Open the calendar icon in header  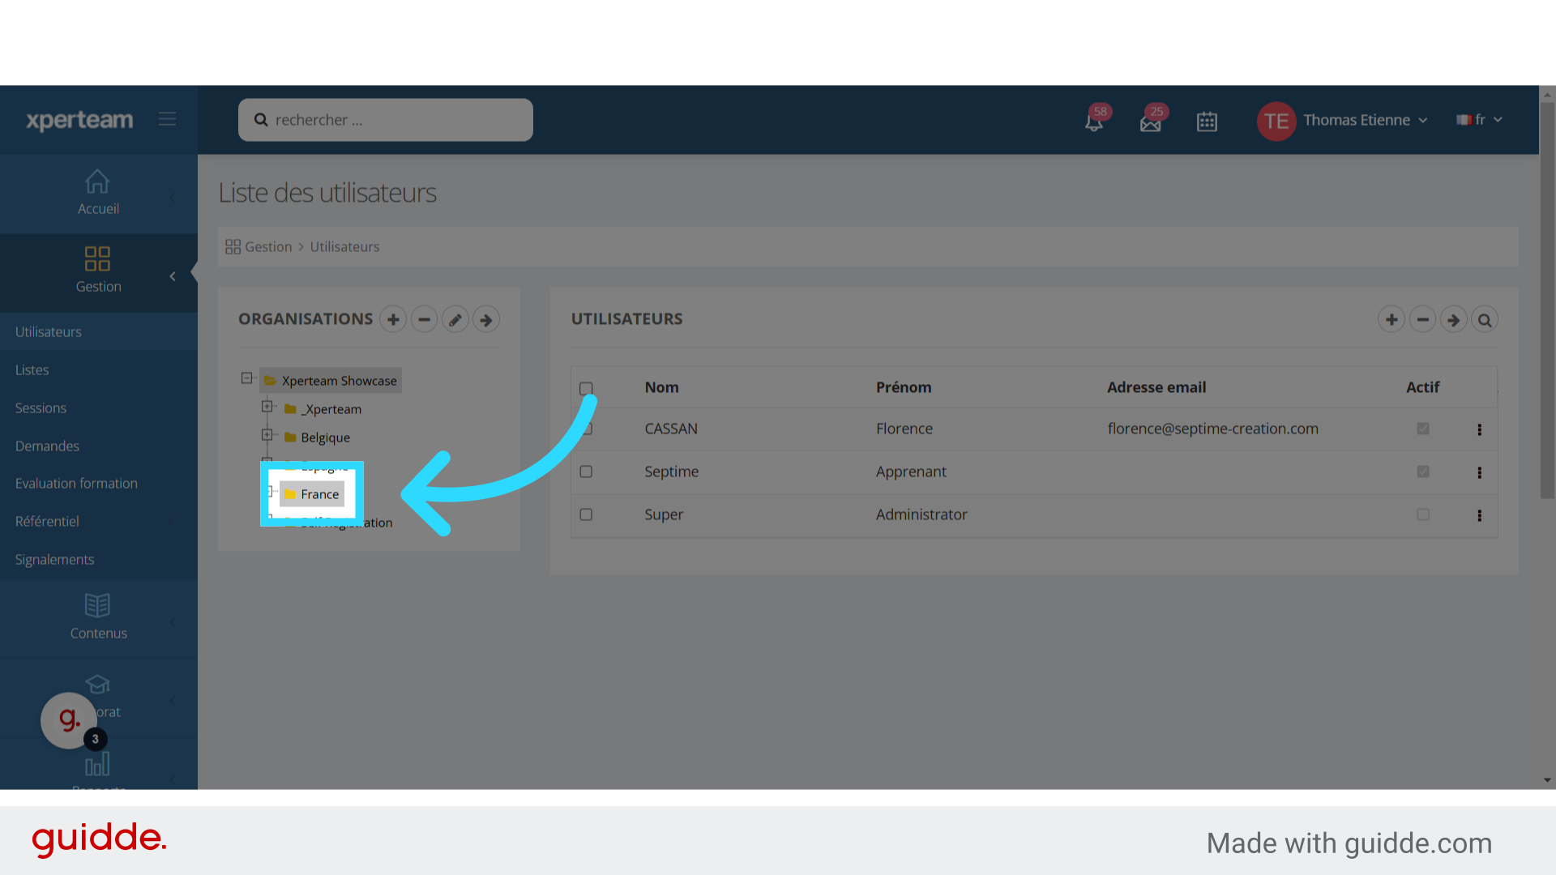point(1207,122)
